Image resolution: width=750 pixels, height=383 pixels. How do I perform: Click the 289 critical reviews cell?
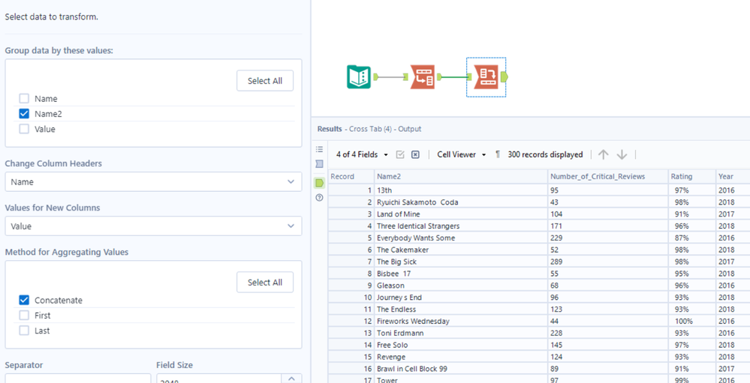click(608, 262)
